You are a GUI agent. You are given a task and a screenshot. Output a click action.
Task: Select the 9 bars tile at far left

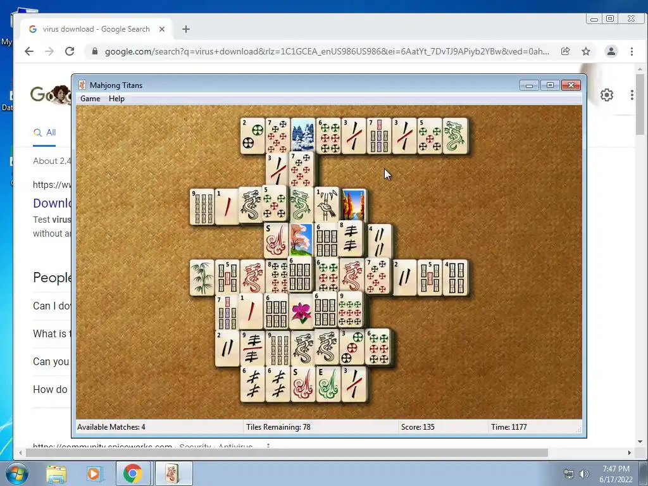[202, 207]
